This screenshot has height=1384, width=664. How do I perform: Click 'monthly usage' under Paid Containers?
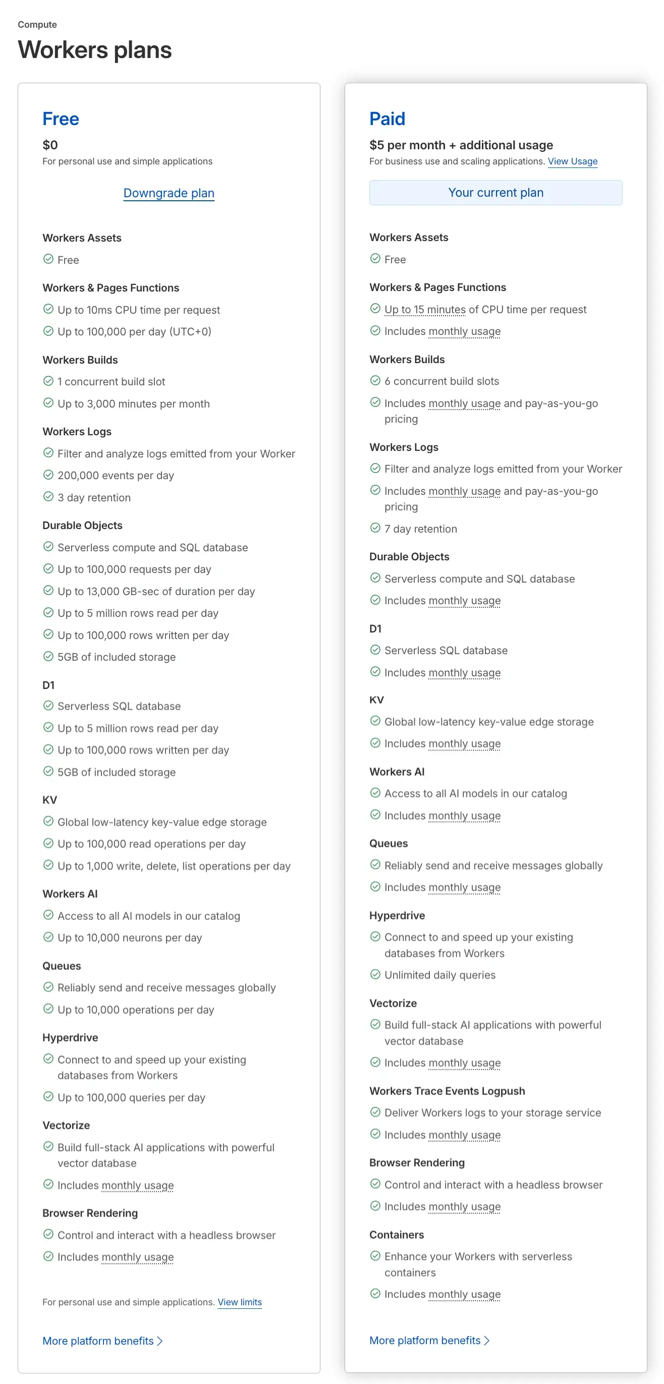(465, 1294)
